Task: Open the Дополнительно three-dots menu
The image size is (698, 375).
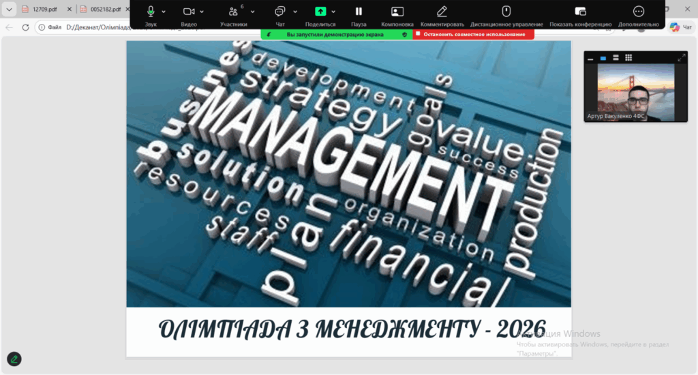Action: [x=639, y=12]
